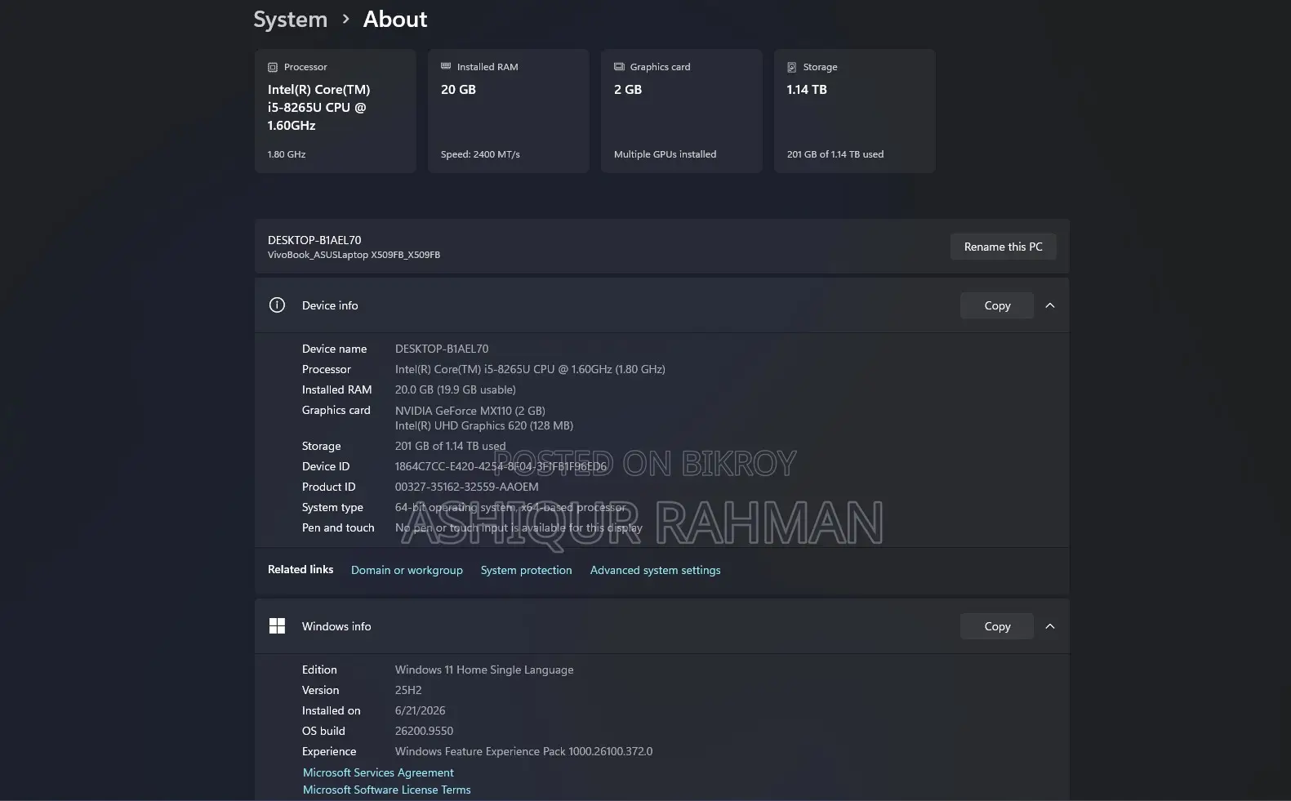Image resolution: width=1291 pixels, height=801 pixels.
Task: Select 'Multiple GPUs installed' text
Action: point(665,154)
